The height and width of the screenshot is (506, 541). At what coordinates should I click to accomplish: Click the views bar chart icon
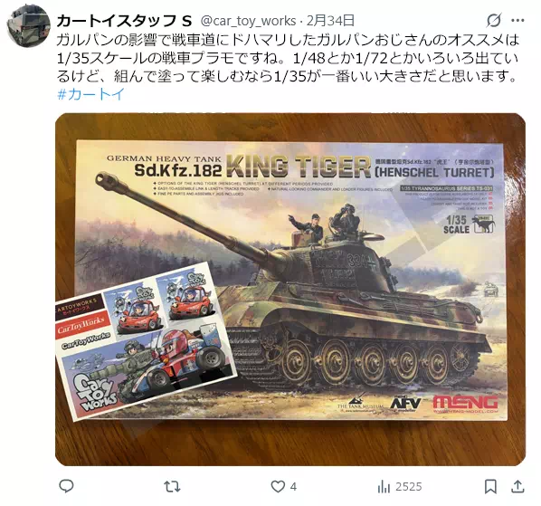click(x=384, y=487)
